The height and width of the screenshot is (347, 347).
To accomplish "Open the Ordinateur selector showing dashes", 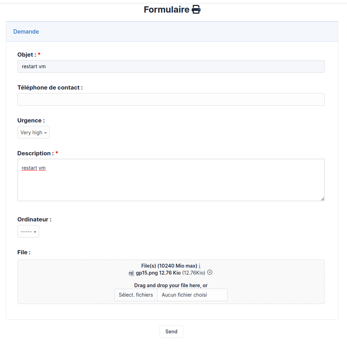I will point(28,231).
